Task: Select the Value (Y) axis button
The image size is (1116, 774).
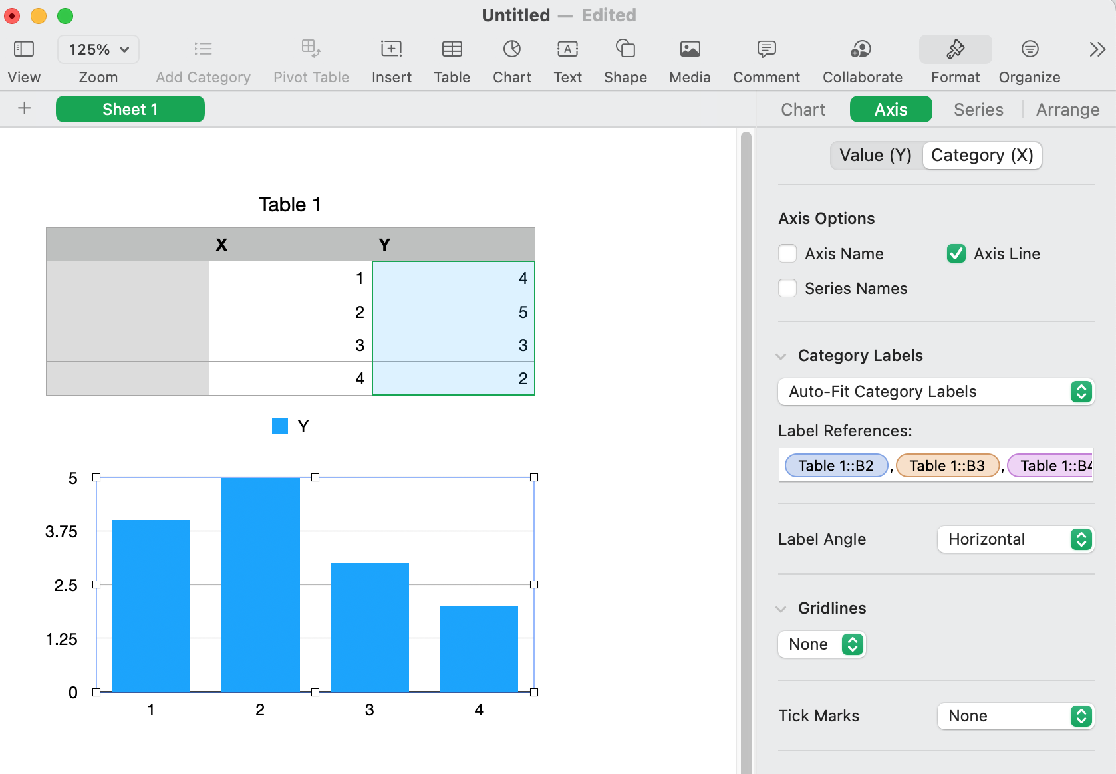Action: click(875, 156)
